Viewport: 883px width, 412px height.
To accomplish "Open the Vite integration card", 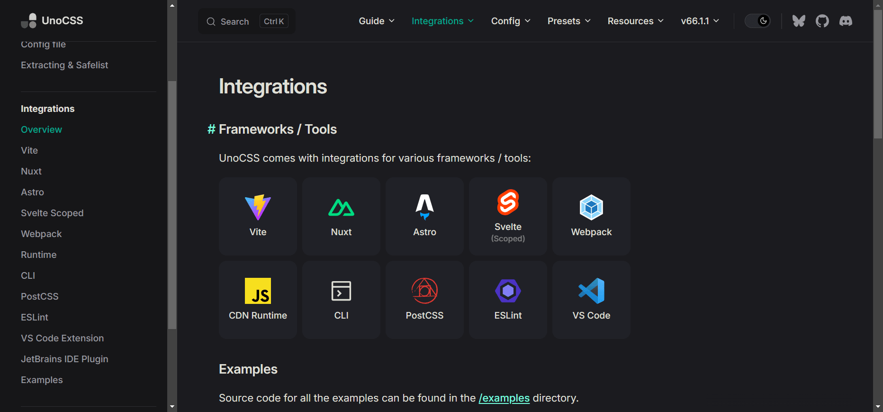I will coord(258,216).
